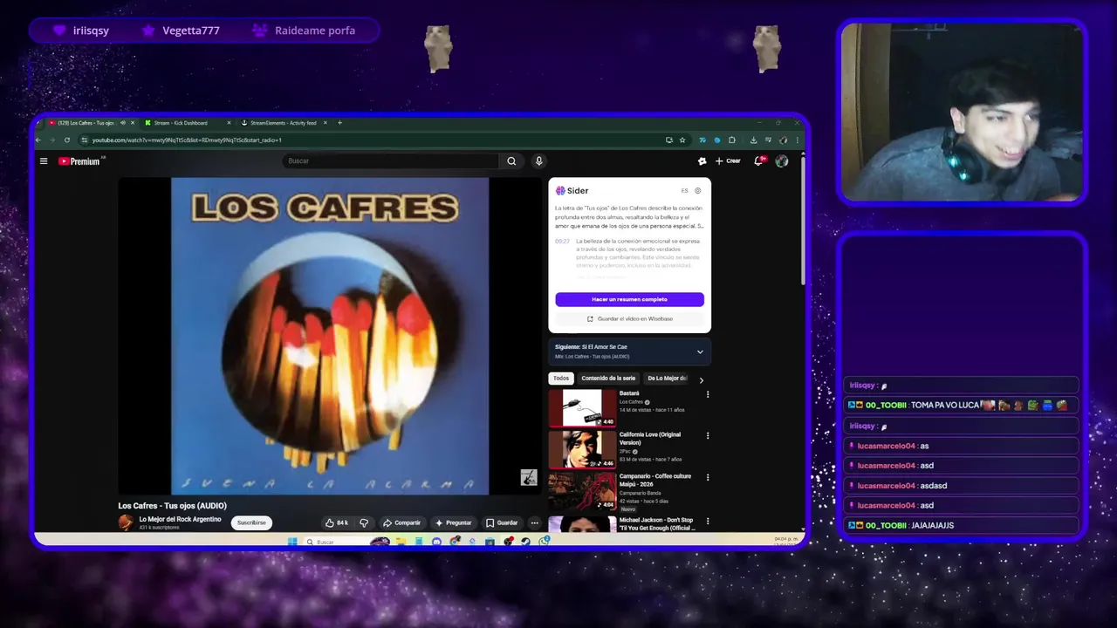Open more options for California Love video
Screen dimensions: 1117x628
pos(708,435)
